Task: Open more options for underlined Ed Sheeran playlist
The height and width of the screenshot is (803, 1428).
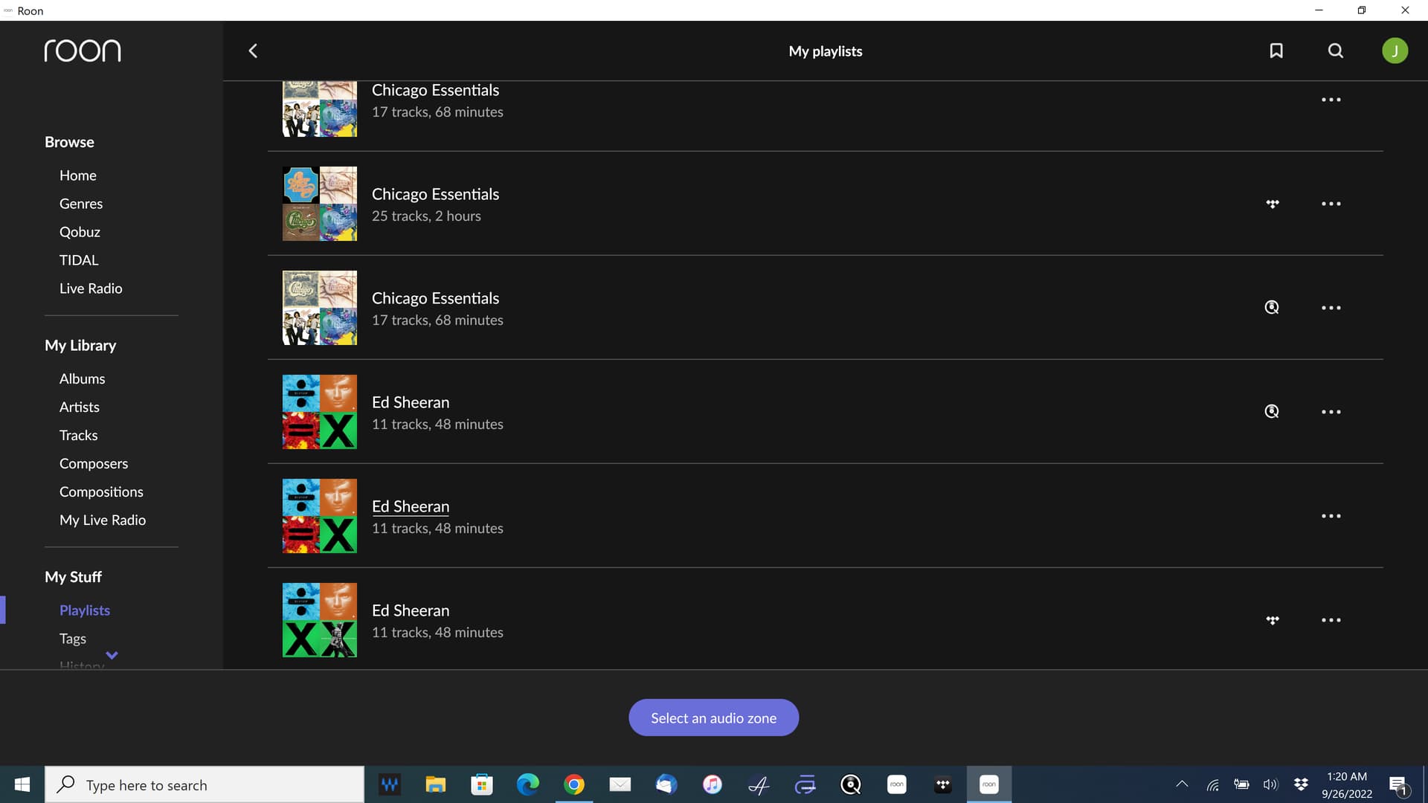Action: 1331,516
